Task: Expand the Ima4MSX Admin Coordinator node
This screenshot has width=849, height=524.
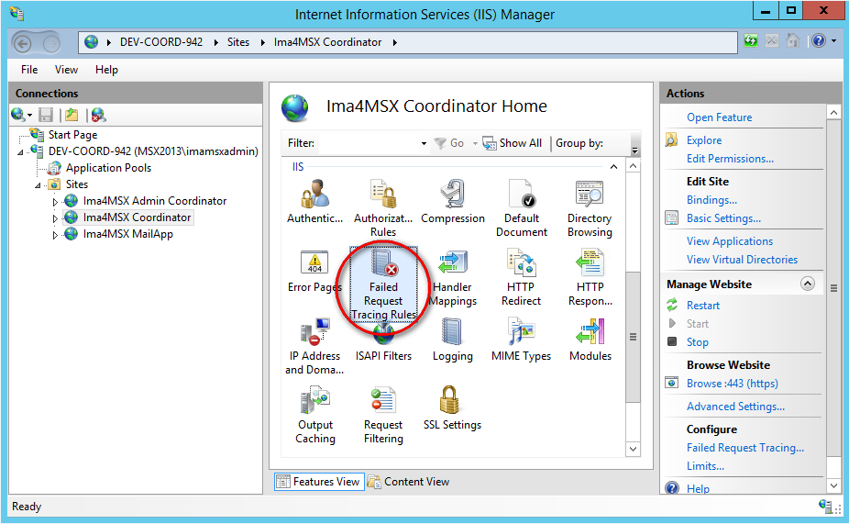Action: click(x=55, y=202)
